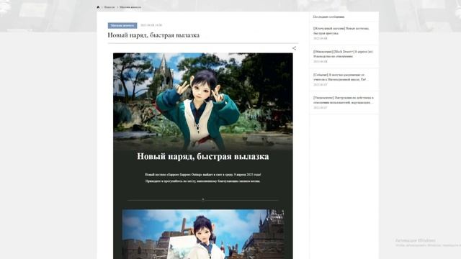This screenshot has width=461, height=259.
Task: Open the last breadcrumb category link
Action: [130, 7]
